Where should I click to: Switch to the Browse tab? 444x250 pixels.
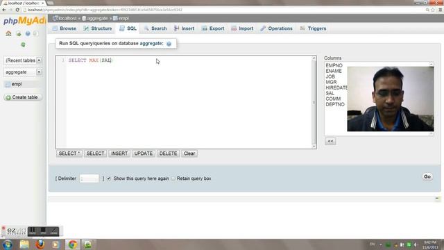click(65, 28)
